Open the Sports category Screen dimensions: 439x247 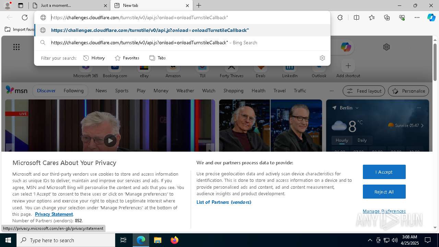pos(122,91)
